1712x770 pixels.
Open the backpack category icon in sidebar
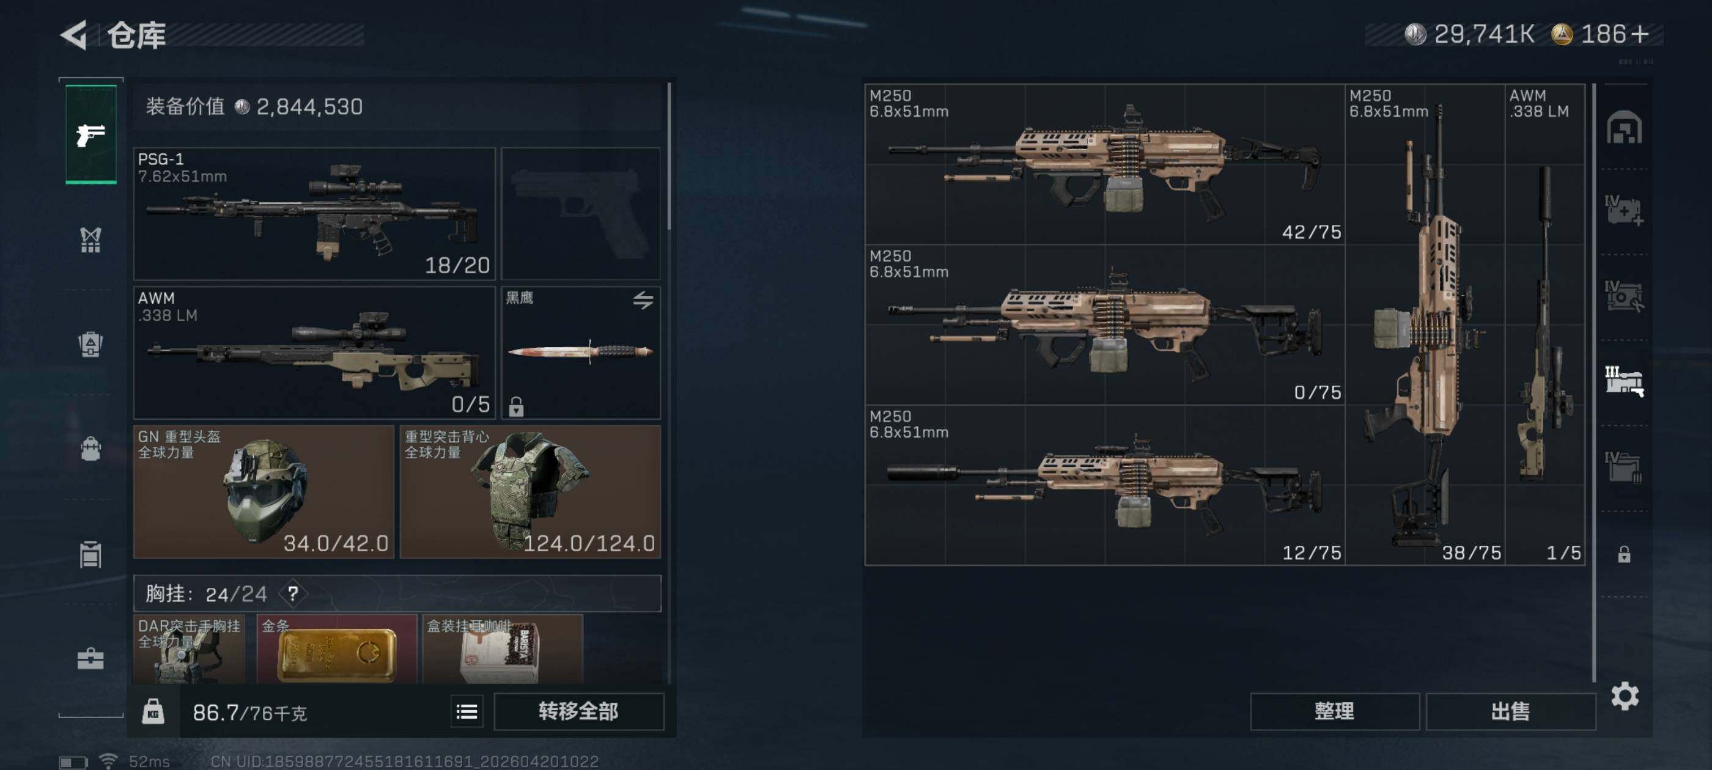tap(91, 449)
